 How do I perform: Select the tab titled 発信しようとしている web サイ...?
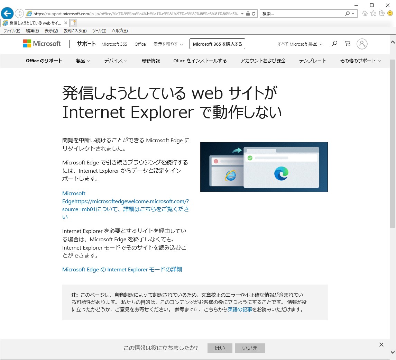[x=35, y=23]
